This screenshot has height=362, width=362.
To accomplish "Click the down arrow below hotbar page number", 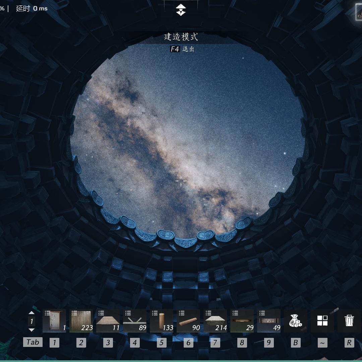I will click(x=32, y=330).
